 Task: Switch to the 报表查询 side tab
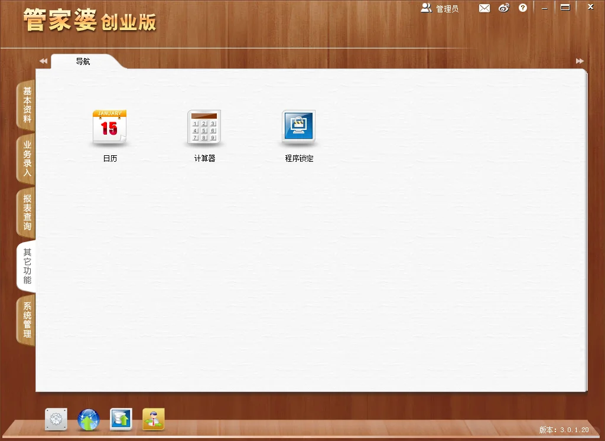tap(27, 213)
